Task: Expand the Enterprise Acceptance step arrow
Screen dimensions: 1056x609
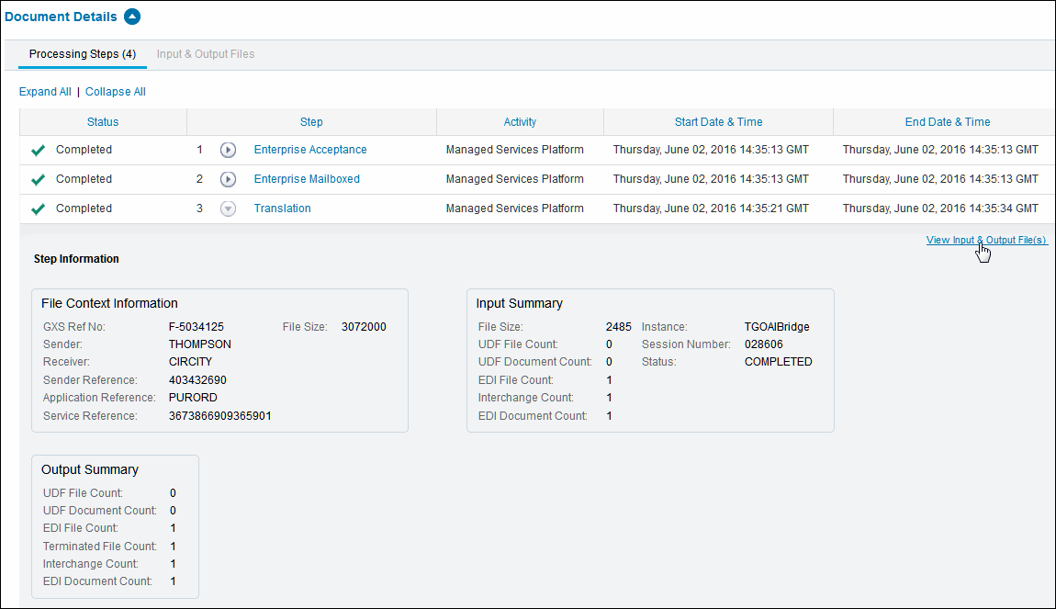Action: [229, 151]
